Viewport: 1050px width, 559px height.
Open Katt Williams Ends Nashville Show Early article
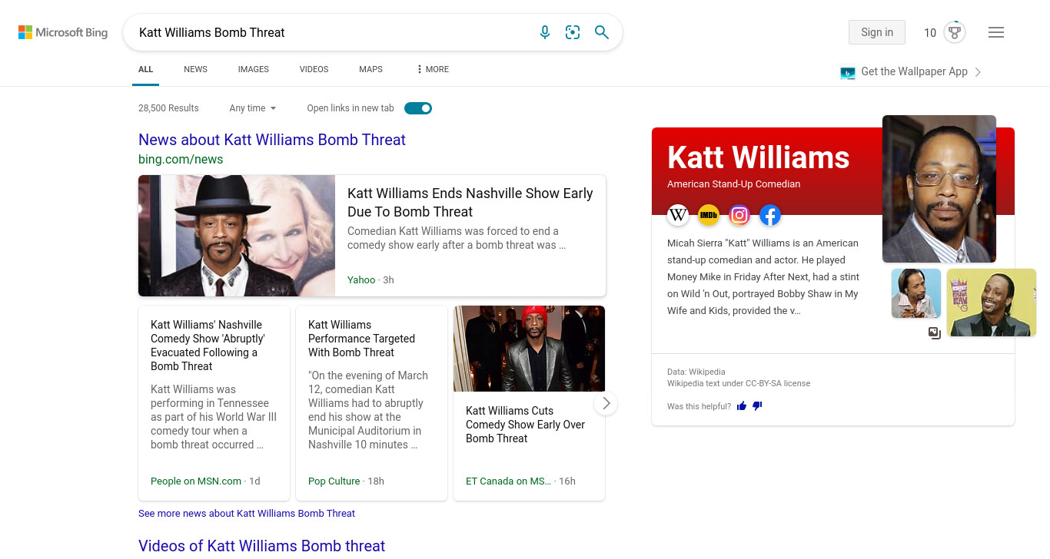click(470, 203)
